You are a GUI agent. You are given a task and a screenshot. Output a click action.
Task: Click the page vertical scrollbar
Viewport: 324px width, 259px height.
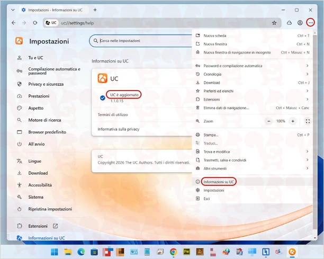pyautogui.click(x=315, y=132)
